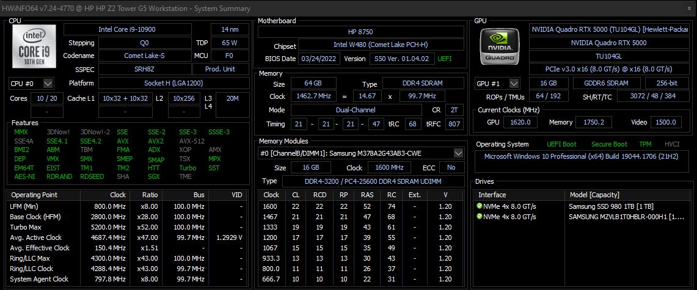Click the 1600 clock row in timings table

pyautogui.click(x=360, y=206)
